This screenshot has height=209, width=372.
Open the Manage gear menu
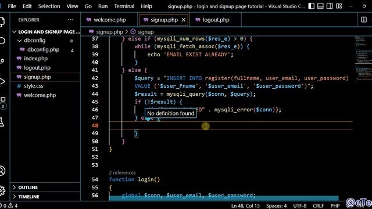click(x=2, y=190)
